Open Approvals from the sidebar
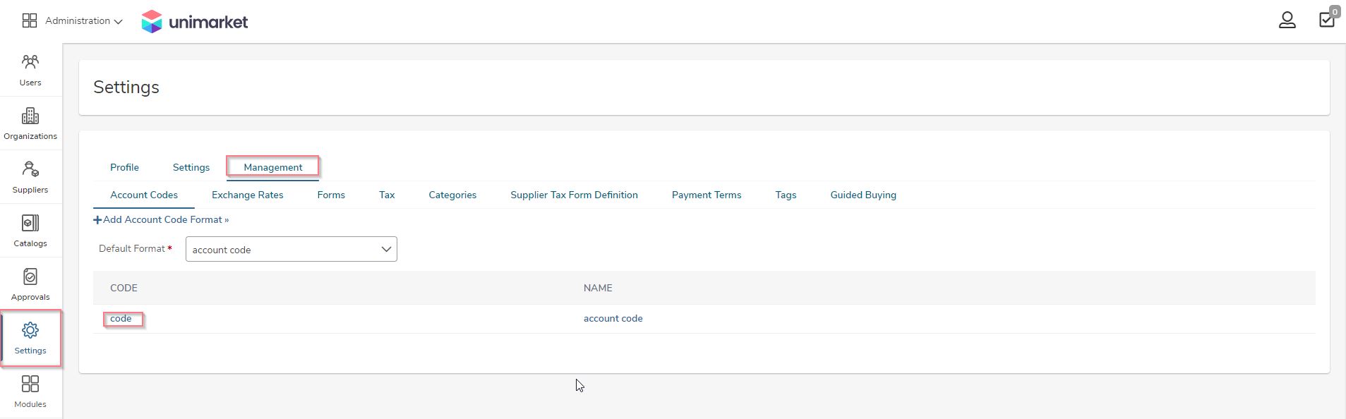The image size is (1346, 419). pos(30,284)
